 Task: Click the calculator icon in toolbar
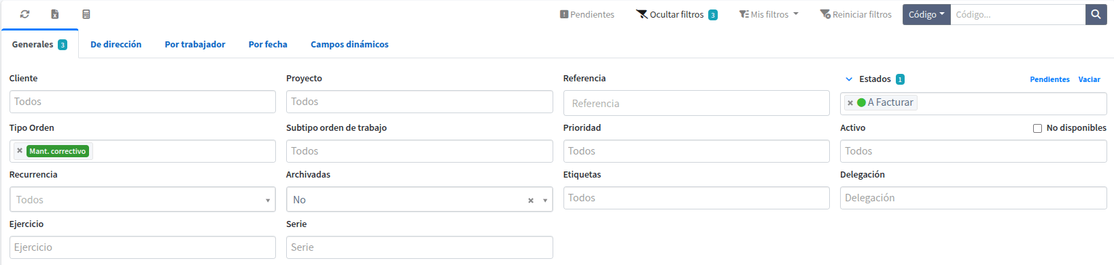86,14
